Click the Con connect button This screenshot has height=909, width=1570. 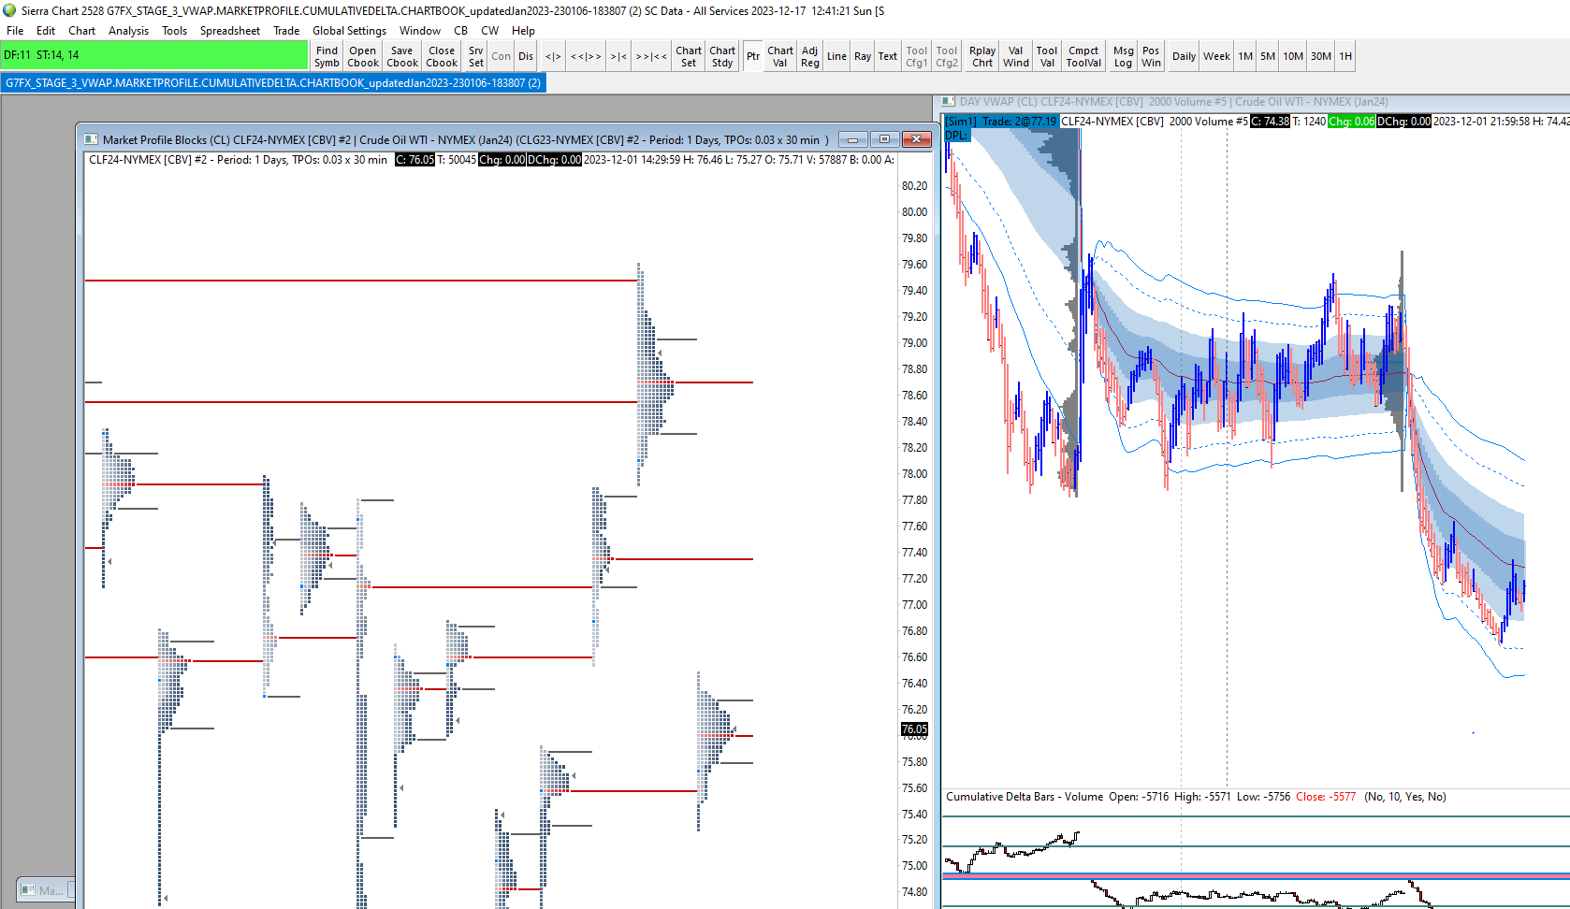pyautogui.click(x=502, y=57)
